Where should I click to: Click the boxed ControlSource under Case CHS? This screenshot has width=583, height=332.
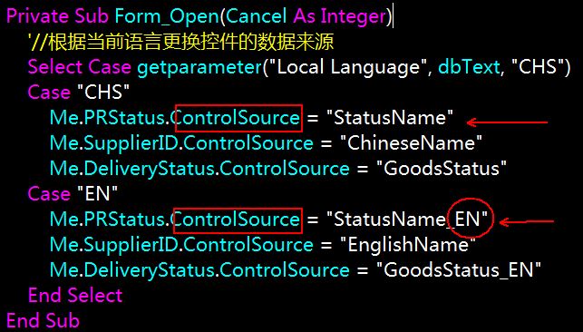238,118
